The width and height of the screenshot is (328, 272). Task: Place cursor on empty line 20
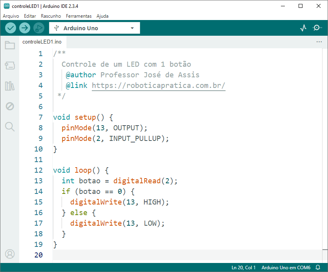tap(187, 255)
